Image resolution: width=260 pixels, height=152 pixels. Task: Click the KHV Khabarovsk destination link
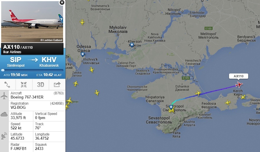point(49,62)
